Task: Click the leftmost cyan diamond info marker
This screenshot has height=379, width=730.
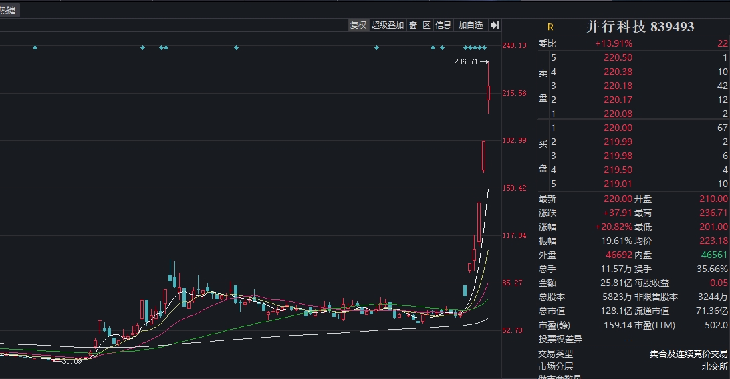Action: coord(35,47)
